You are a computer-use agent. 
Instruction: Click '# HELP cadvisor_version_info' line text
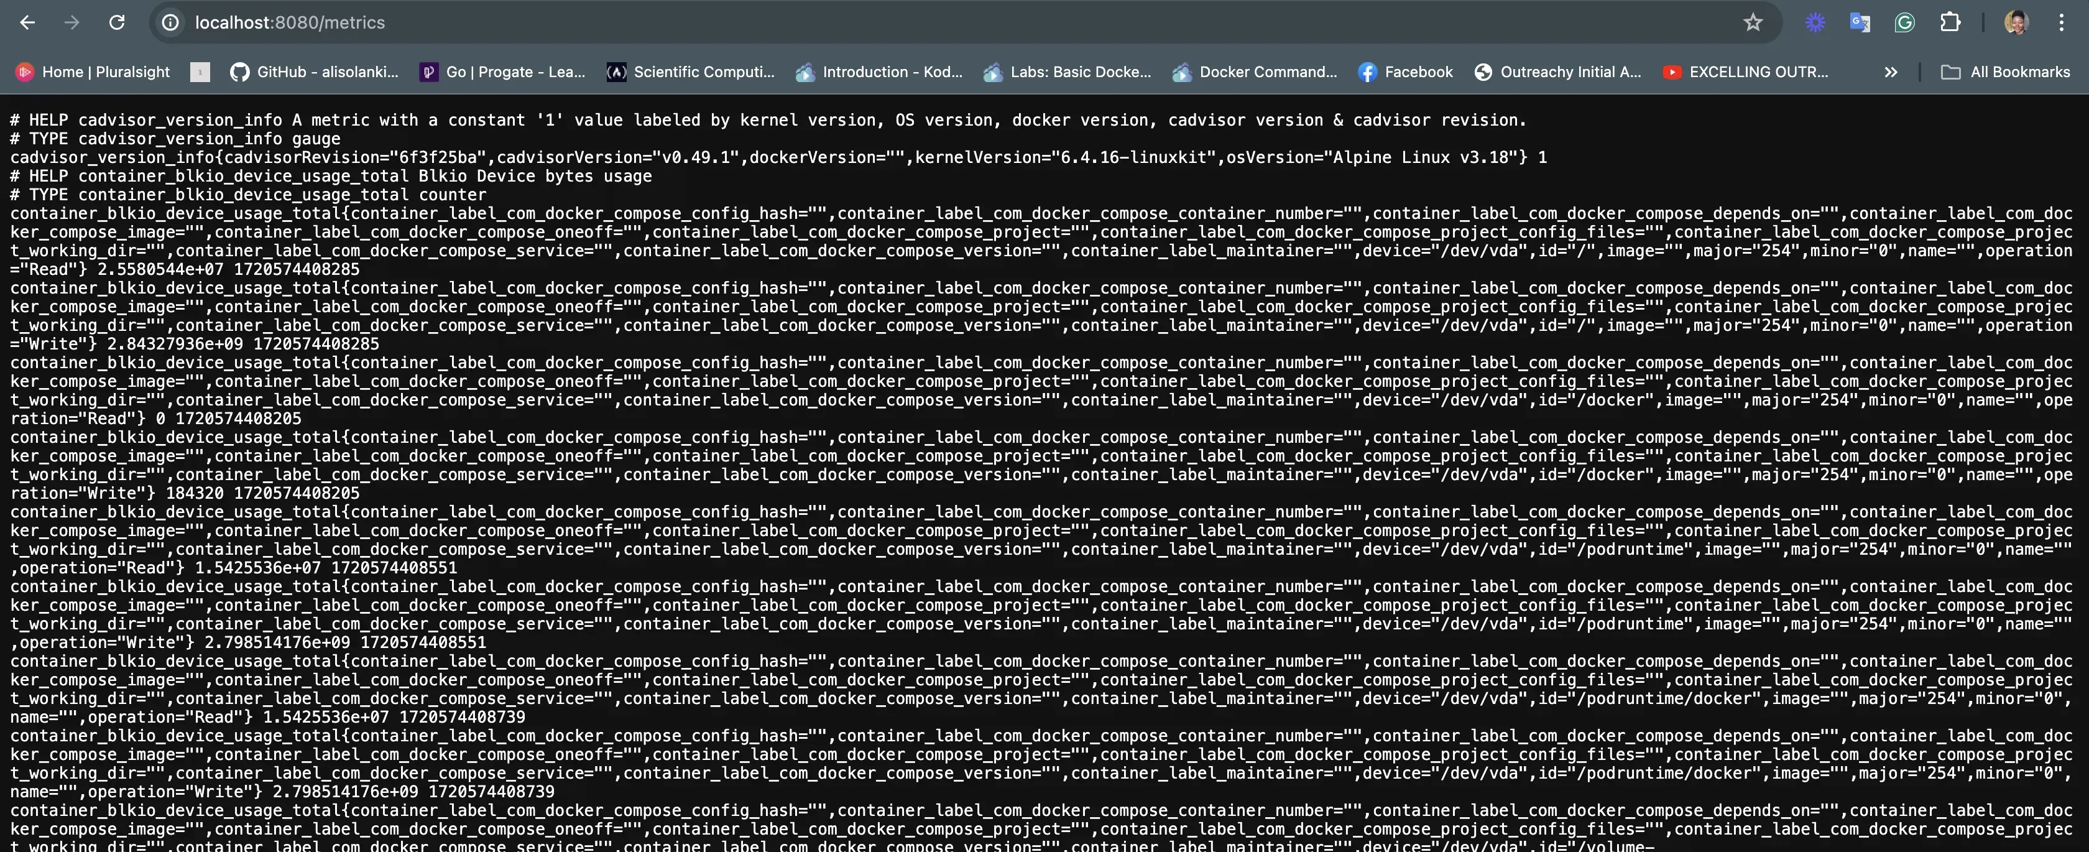coord(768,120)
